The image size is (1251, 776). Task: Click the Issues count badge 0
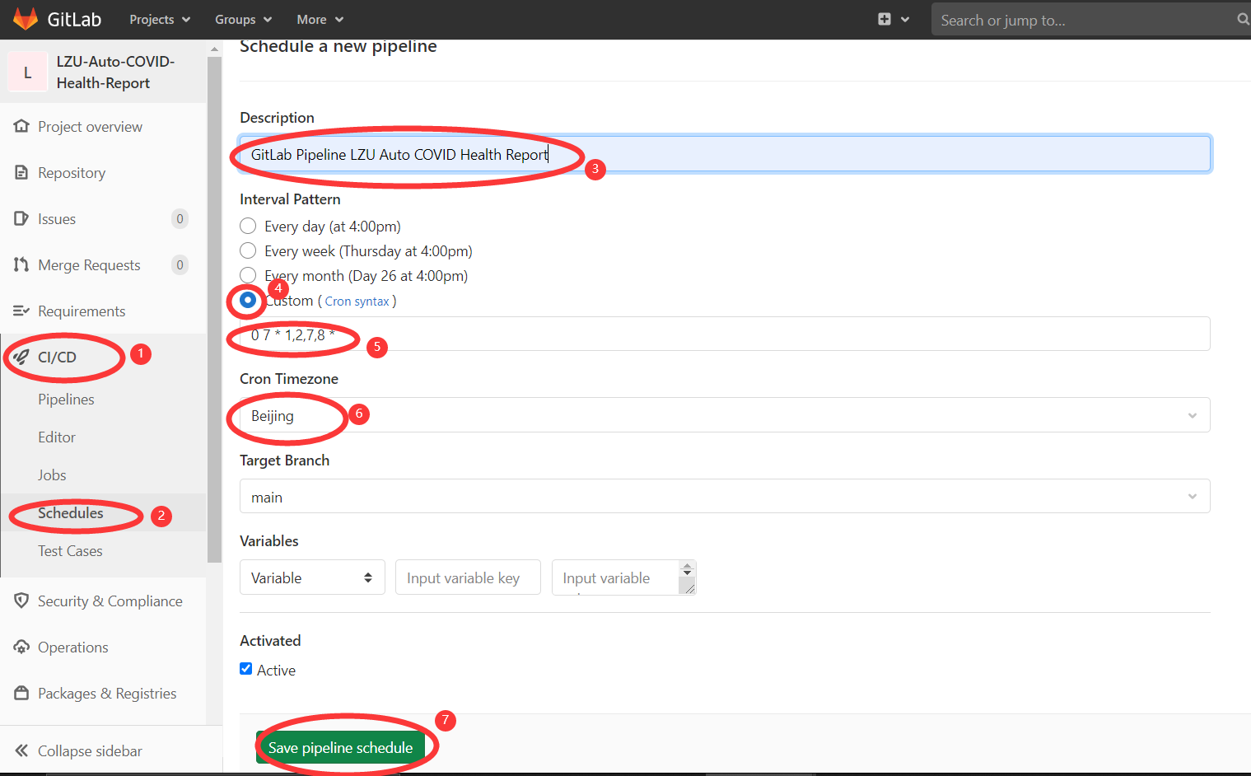click(x=180, y=218)
